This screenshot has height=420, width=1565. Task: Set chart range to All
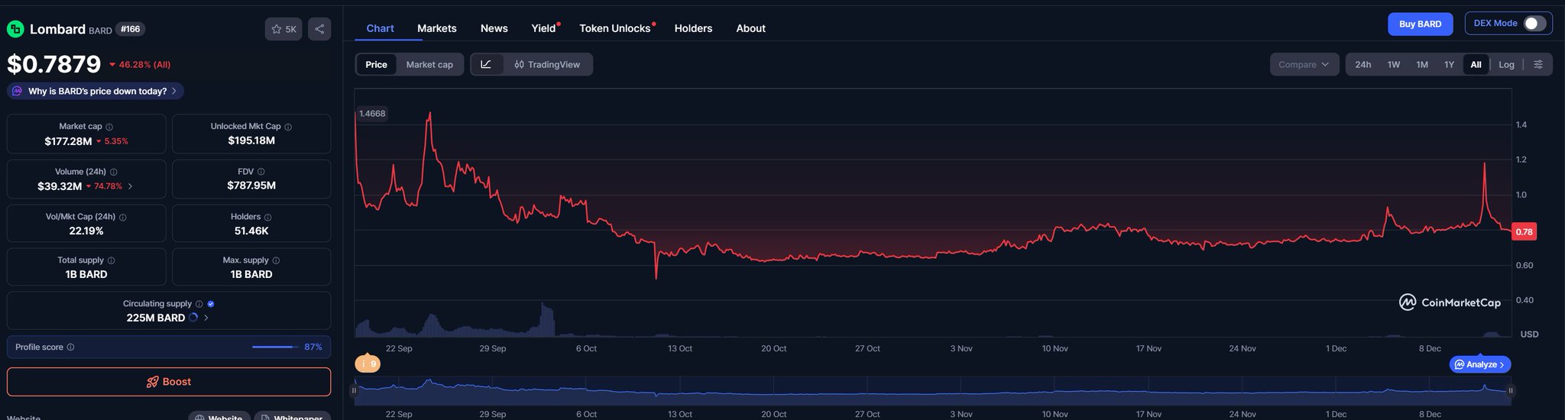click(x=1476, y=64)
